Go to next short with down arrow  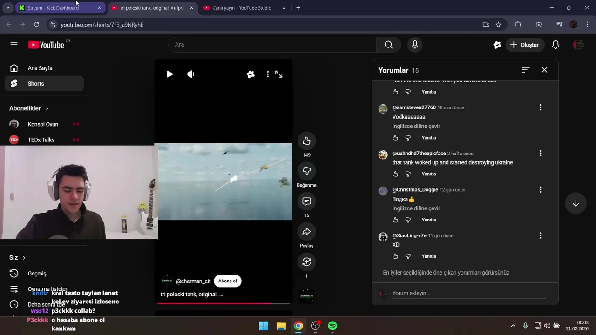pyautogui.click(x=576, y=203)
